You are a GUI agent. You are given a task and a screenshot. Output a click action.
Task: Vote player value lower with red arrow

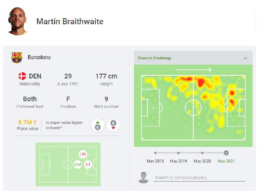click(114, 125)
